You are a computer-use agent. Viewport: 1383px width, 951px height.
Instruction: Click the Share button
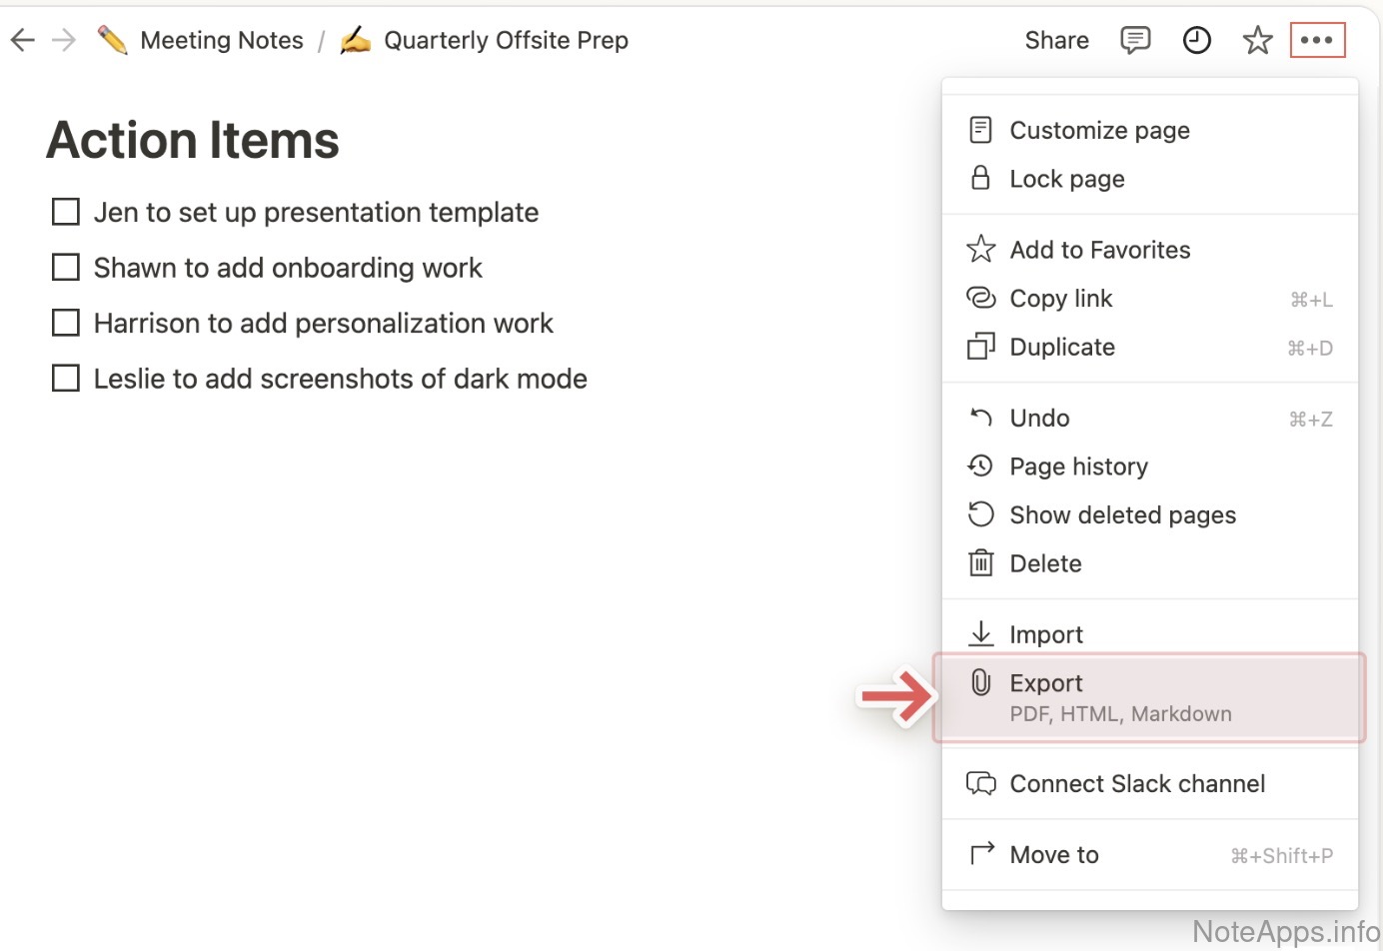(1056, 40)
